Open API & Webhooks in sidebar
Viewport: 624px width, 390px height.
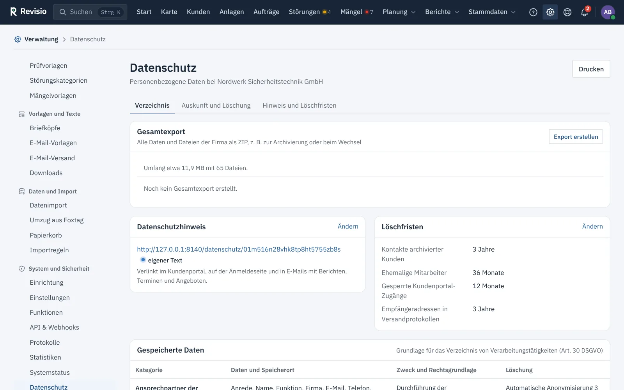(54, 327)
